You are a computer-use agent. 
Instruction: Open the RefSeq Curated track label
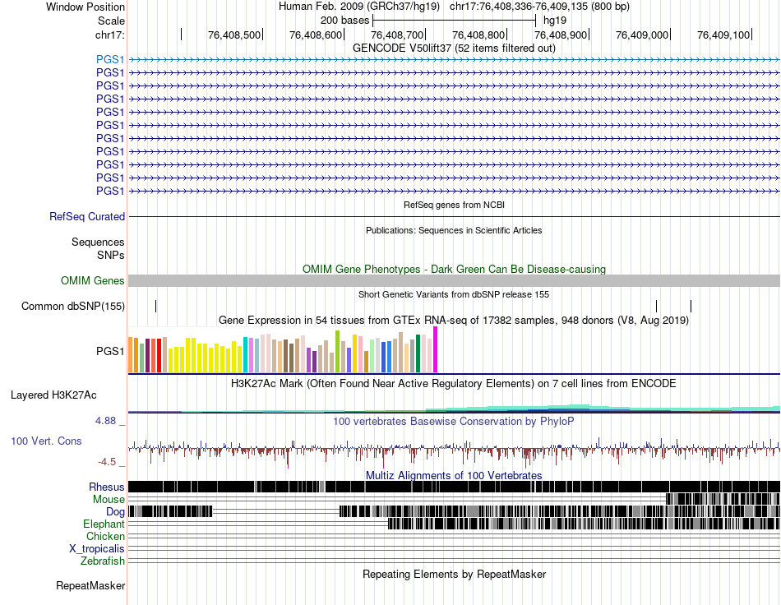87,217
